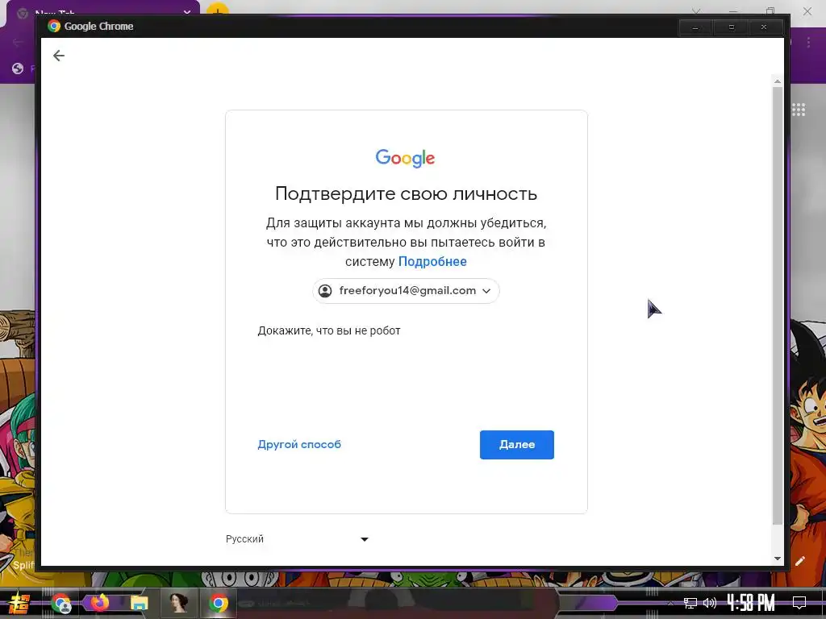Viewport: 826px width, 619px height.
Task: Choose Другой способ link
Action: [x=298, y=444]
